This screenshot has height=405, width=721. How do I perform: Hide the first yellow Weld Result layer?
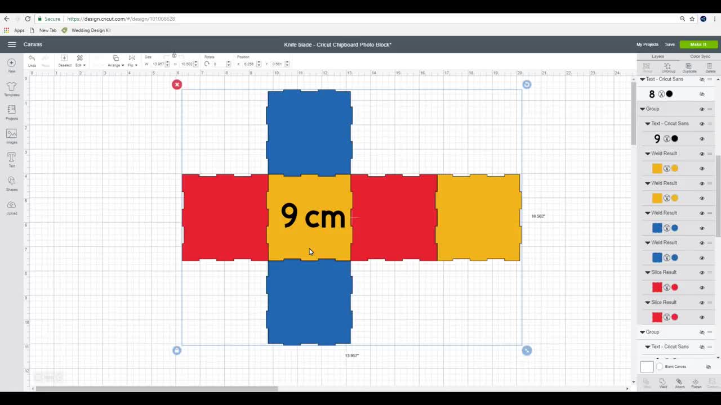702,169
